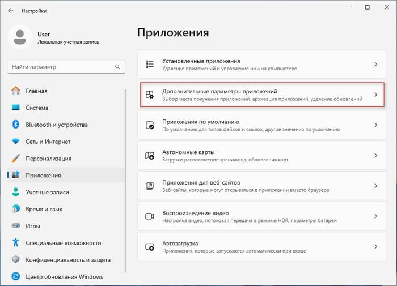The height and width of the screenshot is (286, 397).
Task: Click the back arrow in title bar
Action: click(x=11, y=11)
